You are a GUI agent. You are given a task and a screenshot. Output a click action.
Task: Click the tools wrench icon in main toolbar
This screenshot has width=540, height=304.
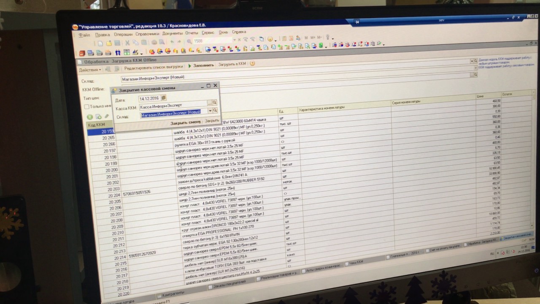[x=327, y=37]
